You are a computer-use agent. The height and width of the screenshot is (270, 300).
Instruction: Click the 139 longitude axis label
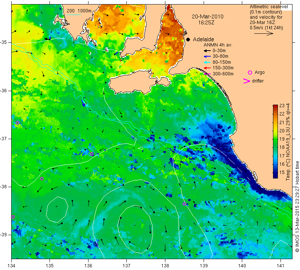(x=204, y=266)
